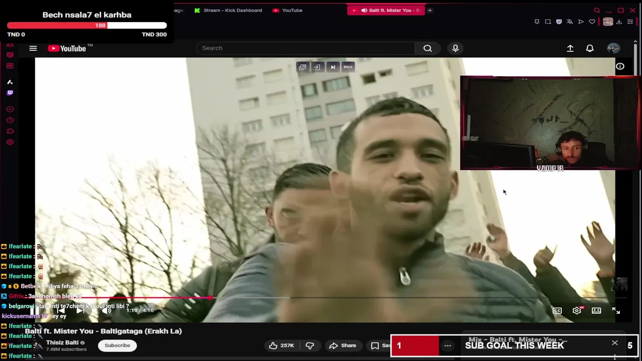Viewport: 642px width, 361px height.
Task: Show video info card icon
Action: [x=620, y=66]
